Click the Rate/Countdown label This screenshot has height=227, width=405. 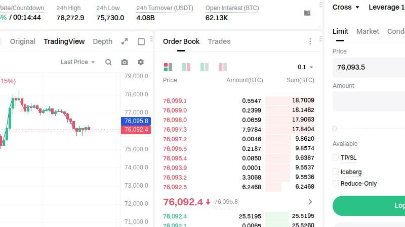22,8
